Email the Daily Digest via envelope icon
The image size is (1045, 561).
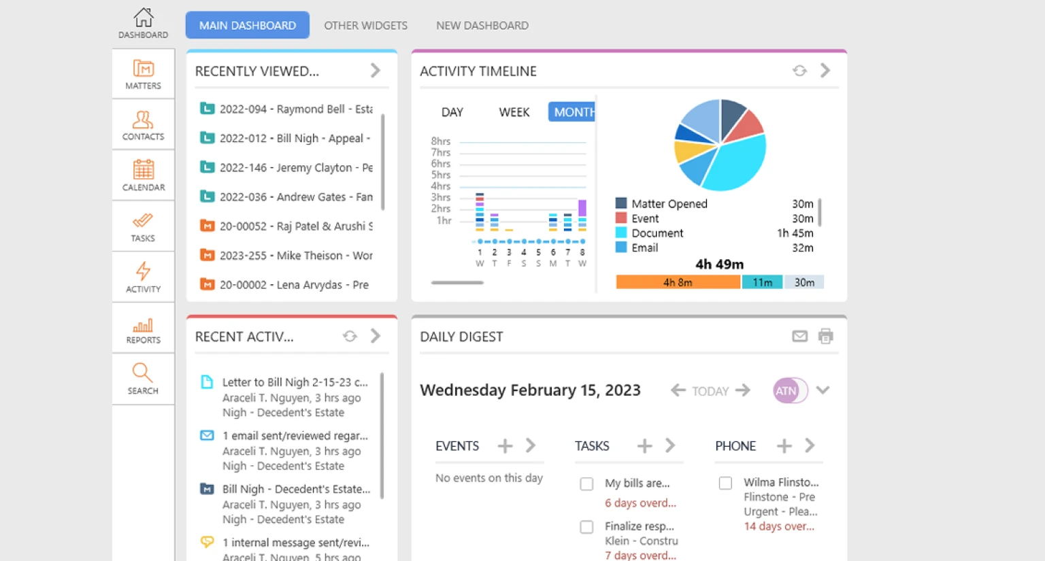pos(799,336)
